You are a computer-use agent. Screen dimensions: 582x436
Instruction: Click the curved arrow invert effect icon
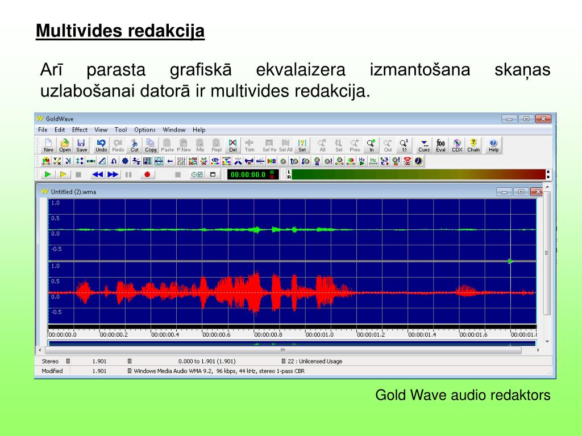pyautogui.click(x=114, y=161)
